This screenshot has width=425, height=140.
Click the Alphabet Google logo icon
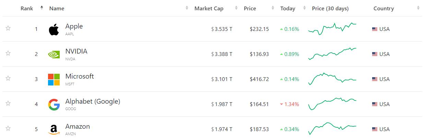tap(54, 104)
